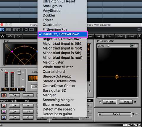
Task: Click the animation faces thumbnail
Action: pyautogui.click(x=33, y=78)
